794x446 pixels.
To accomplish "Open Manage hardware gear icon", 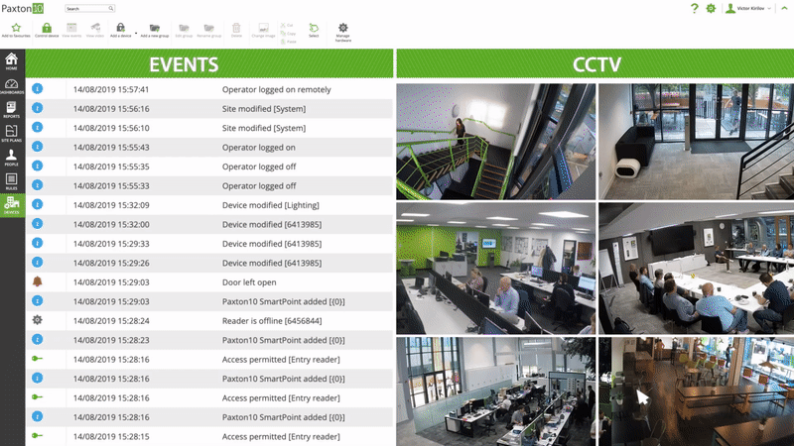I will click(x=342, y=28).
